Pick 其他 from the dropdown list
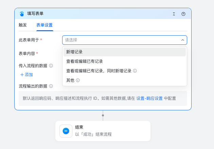Viewport: 214px width, 149px height. pos(70,80)
